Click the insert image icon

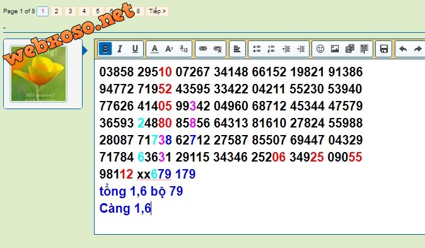click(335, 49)
